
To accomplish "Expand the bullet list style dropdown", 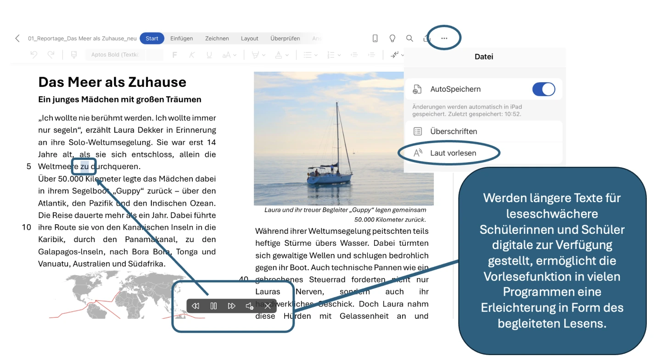I will [x=311, y=55].
